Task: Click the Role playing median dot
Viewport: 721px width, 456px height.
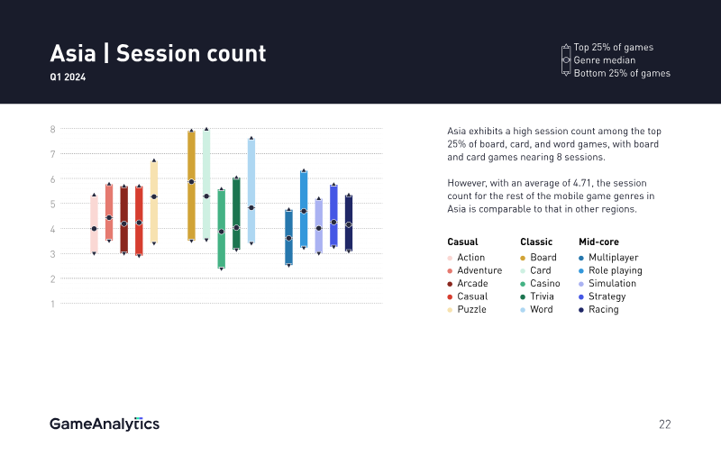Action: (x=304, y=211)
